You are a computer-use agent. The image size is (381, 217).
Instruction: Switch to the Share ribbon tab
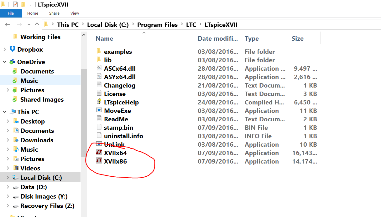tap(54, 13)
